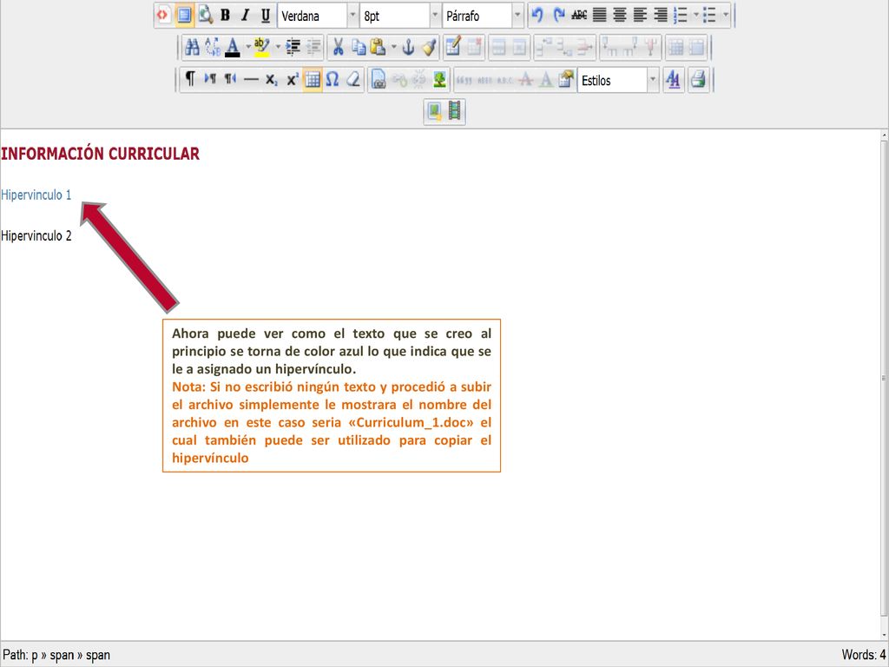Screen dimensions: 889x667
Task: Expand bullet list style options arrow
Action: point(726,16)
